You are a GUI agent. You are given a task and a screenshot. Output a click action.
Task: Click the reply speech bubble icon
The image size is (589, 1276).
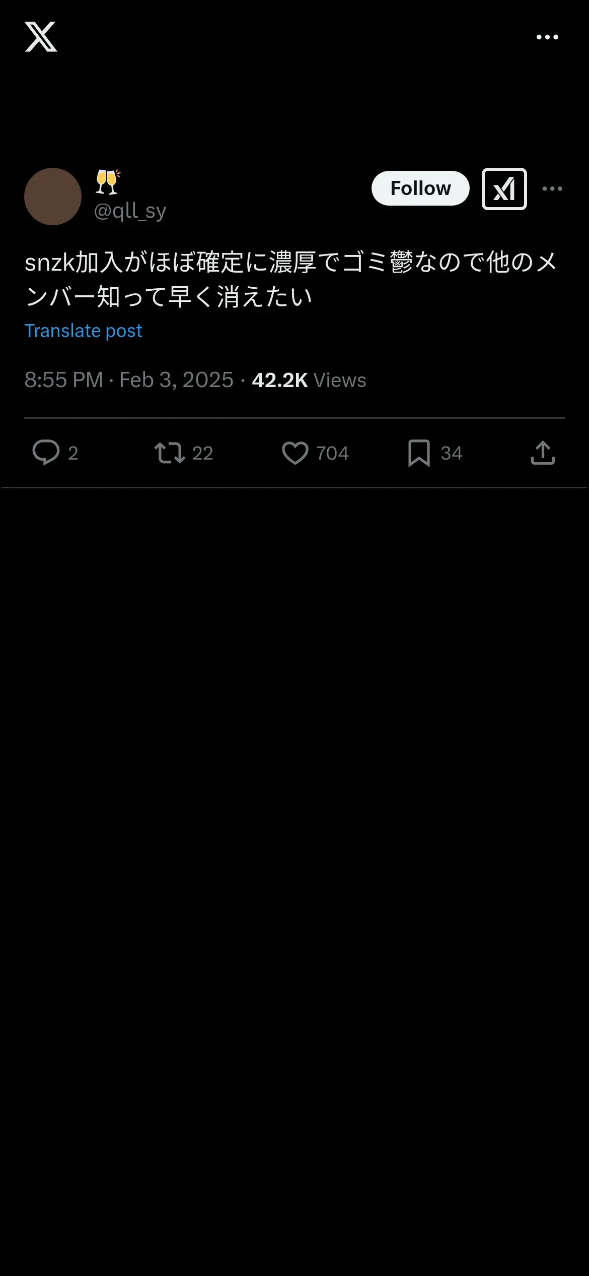click(x=46, y=452)
